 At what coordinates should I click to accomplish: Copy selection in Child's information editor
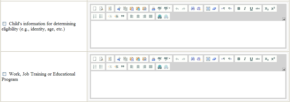point(125,8)
